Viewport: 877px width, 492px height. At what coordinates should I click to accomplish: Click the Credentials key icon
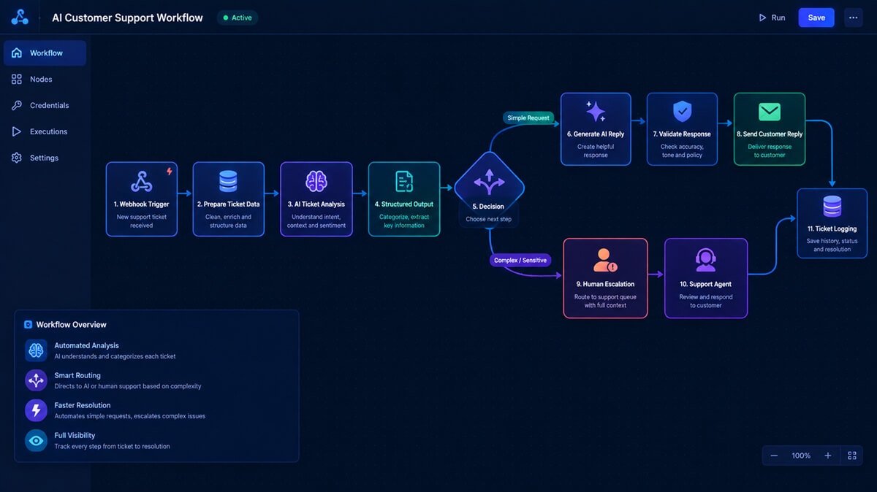tap(17, 105)
